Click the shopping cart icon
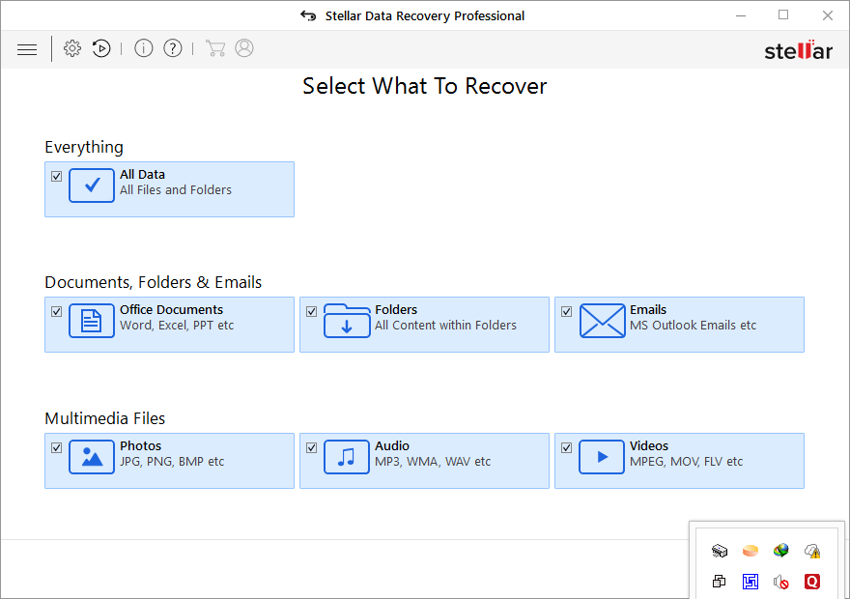The height and width of the screenshot is (599, 850). click(x=215, y=48)
